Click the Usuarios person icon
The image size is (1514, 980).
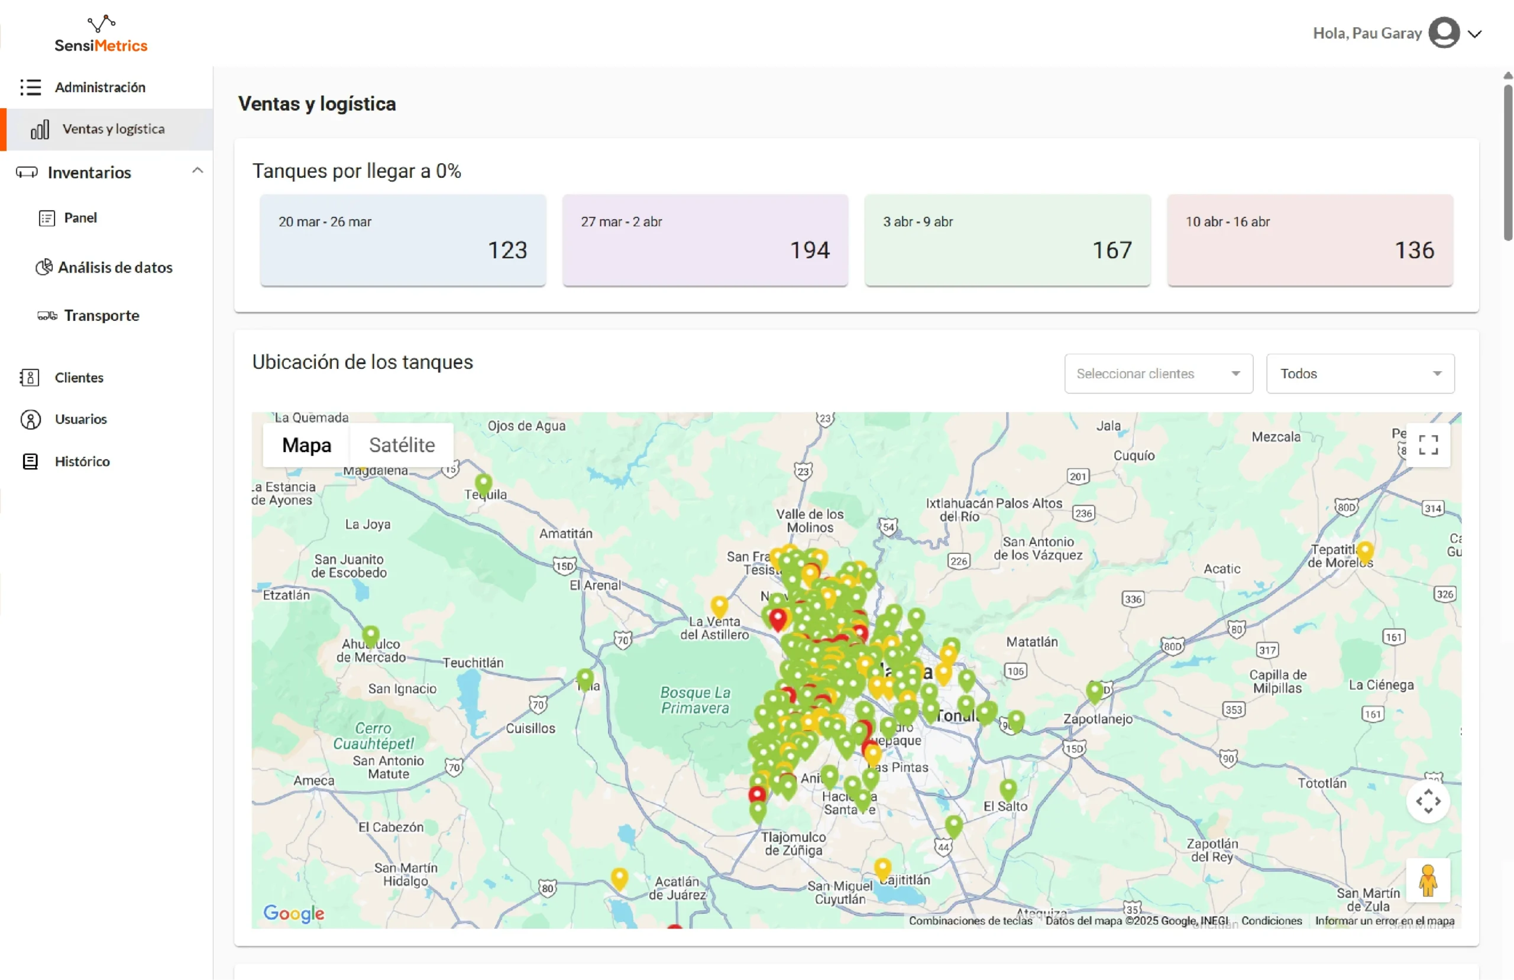31,420
